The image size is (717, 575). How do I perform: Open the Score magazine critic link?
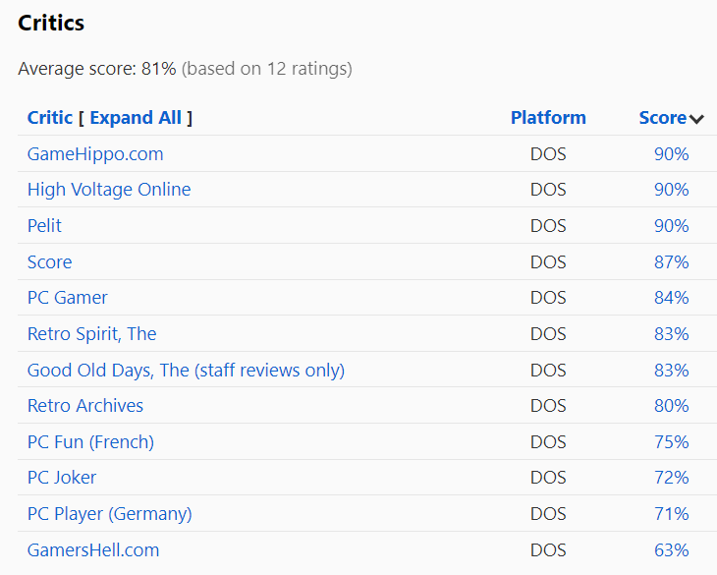tap(49, 262)
